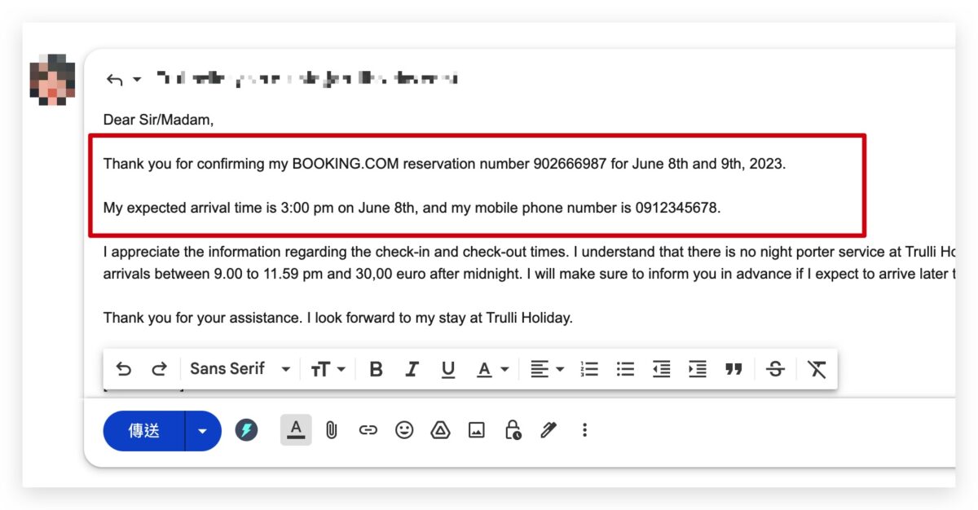Open the Sans Serif font dropdown
The image size is (978, 510).
[240, 369]
